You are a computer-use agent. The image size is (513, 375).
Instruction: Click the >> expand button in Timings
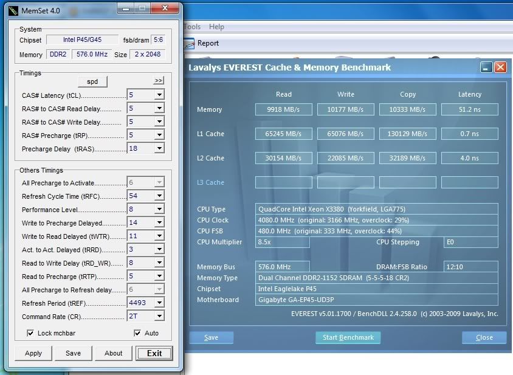[159, 80]
